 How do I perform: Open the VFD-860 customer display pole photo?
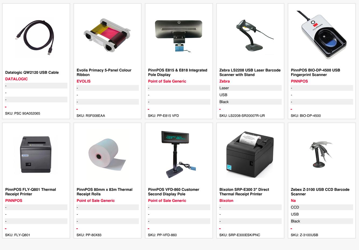click(179, 155)
